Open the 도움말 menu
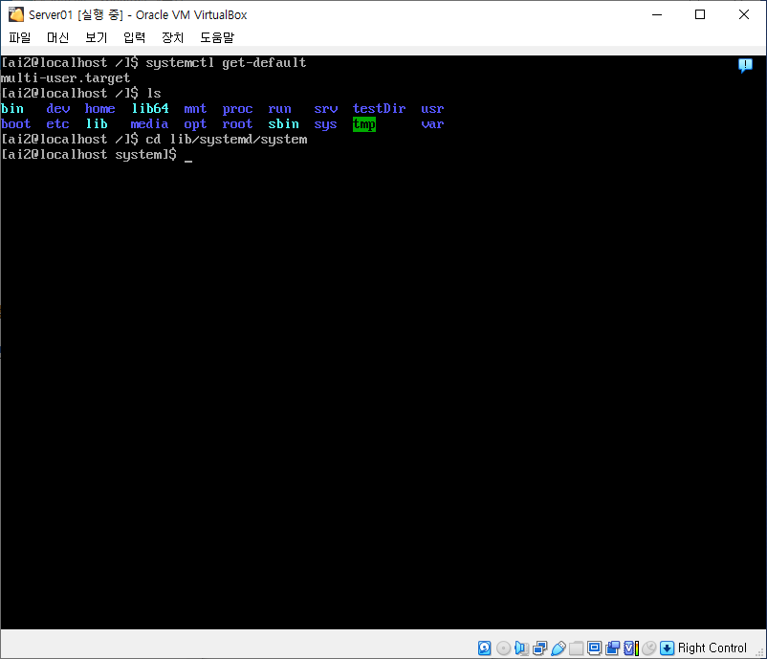This screenshot has width=767, height=659. click(x=217, y=37)
